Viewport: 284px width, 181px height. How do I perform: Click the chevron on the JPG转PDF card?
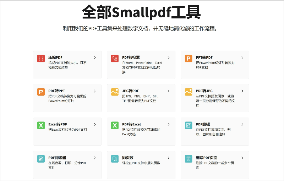(169, 91)
